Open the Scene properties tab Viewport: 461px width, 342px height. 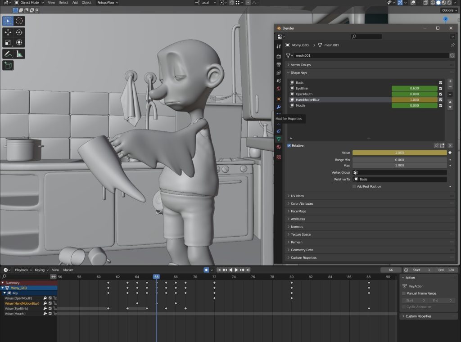[278, 81]
